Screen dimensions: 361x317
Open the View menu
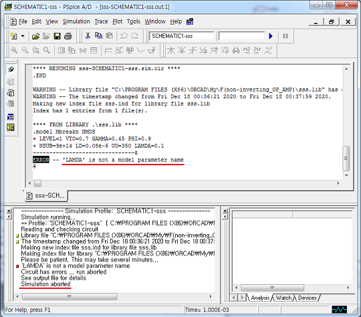[x=51, y=21]
